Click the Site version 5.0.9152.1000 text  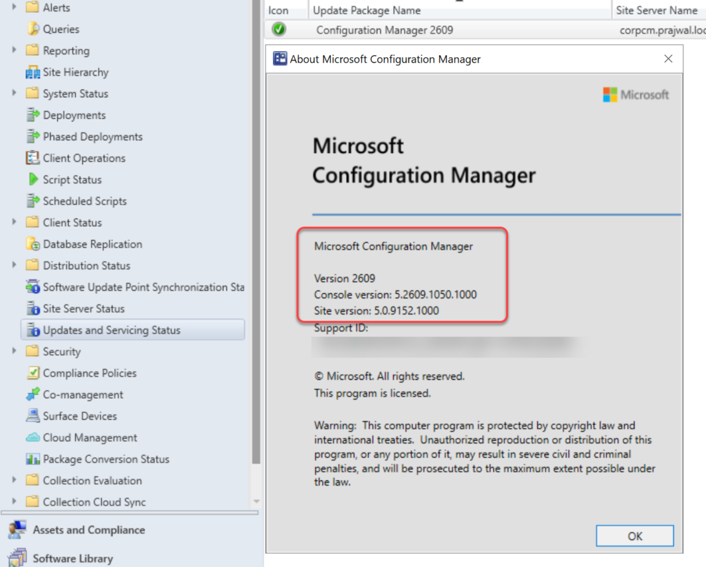point(376,311)
